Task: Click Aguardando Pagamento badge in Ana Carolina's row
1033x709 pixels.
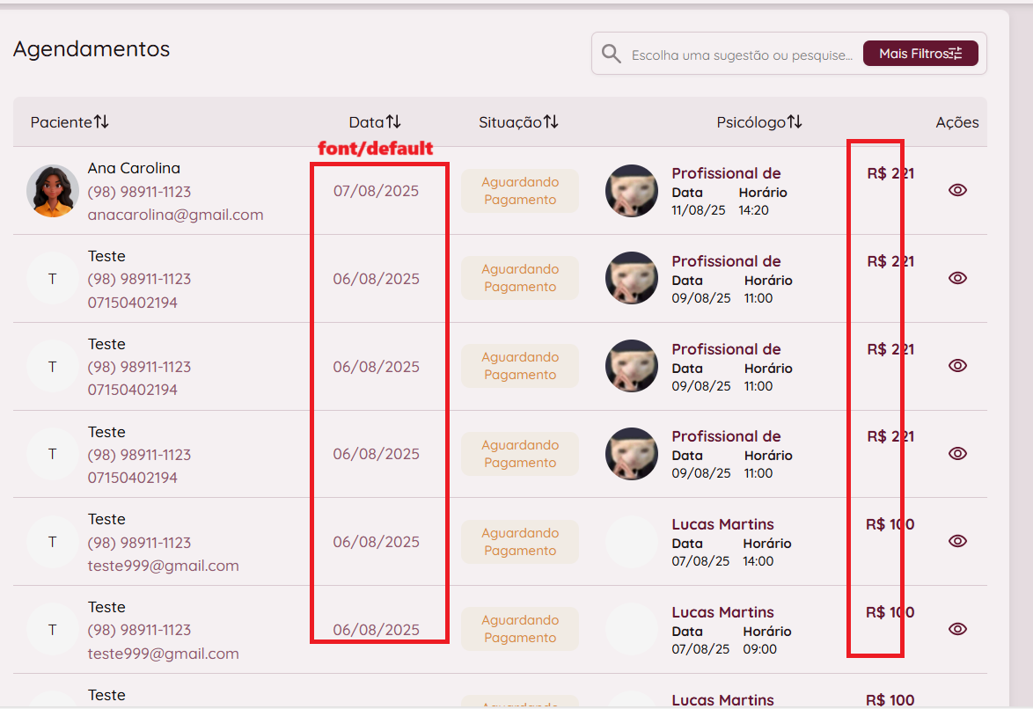Action: [x=520, y=191]
